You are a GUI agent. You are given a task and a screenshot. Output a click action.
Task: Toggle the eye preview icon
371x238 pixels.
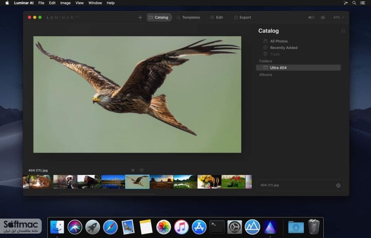(323, 18)
